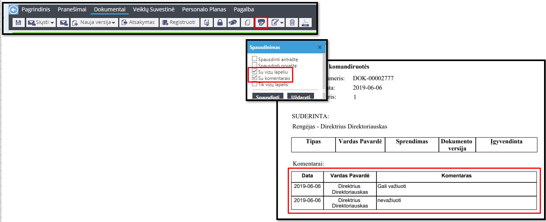Open the 'Nauja versija' dropdown

pos(113,23)
